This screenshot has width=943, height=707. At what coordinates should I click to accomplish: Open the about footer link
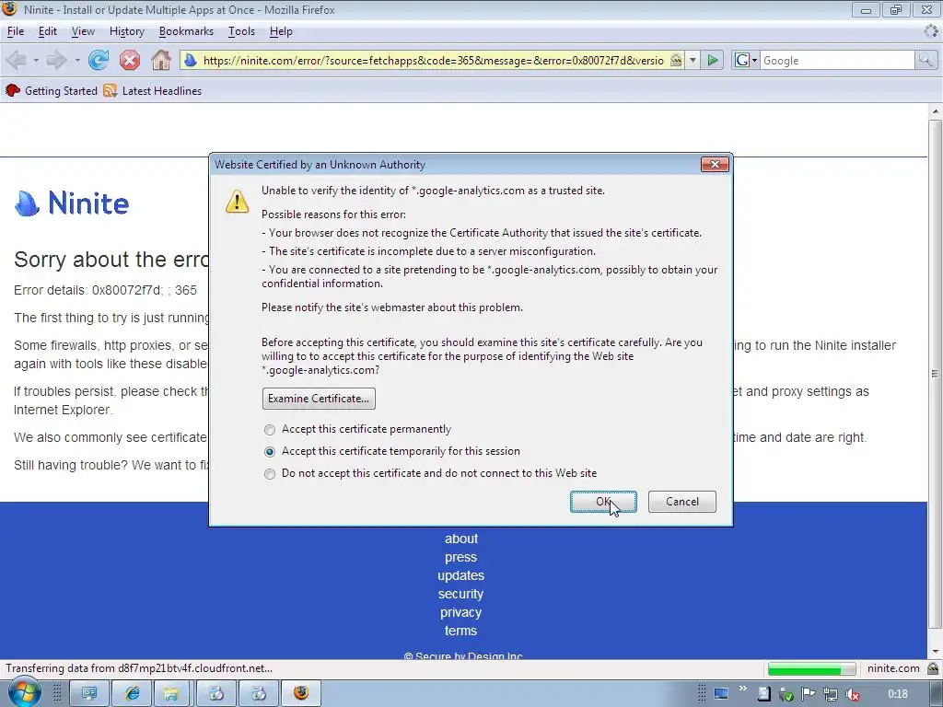[461, 539]
